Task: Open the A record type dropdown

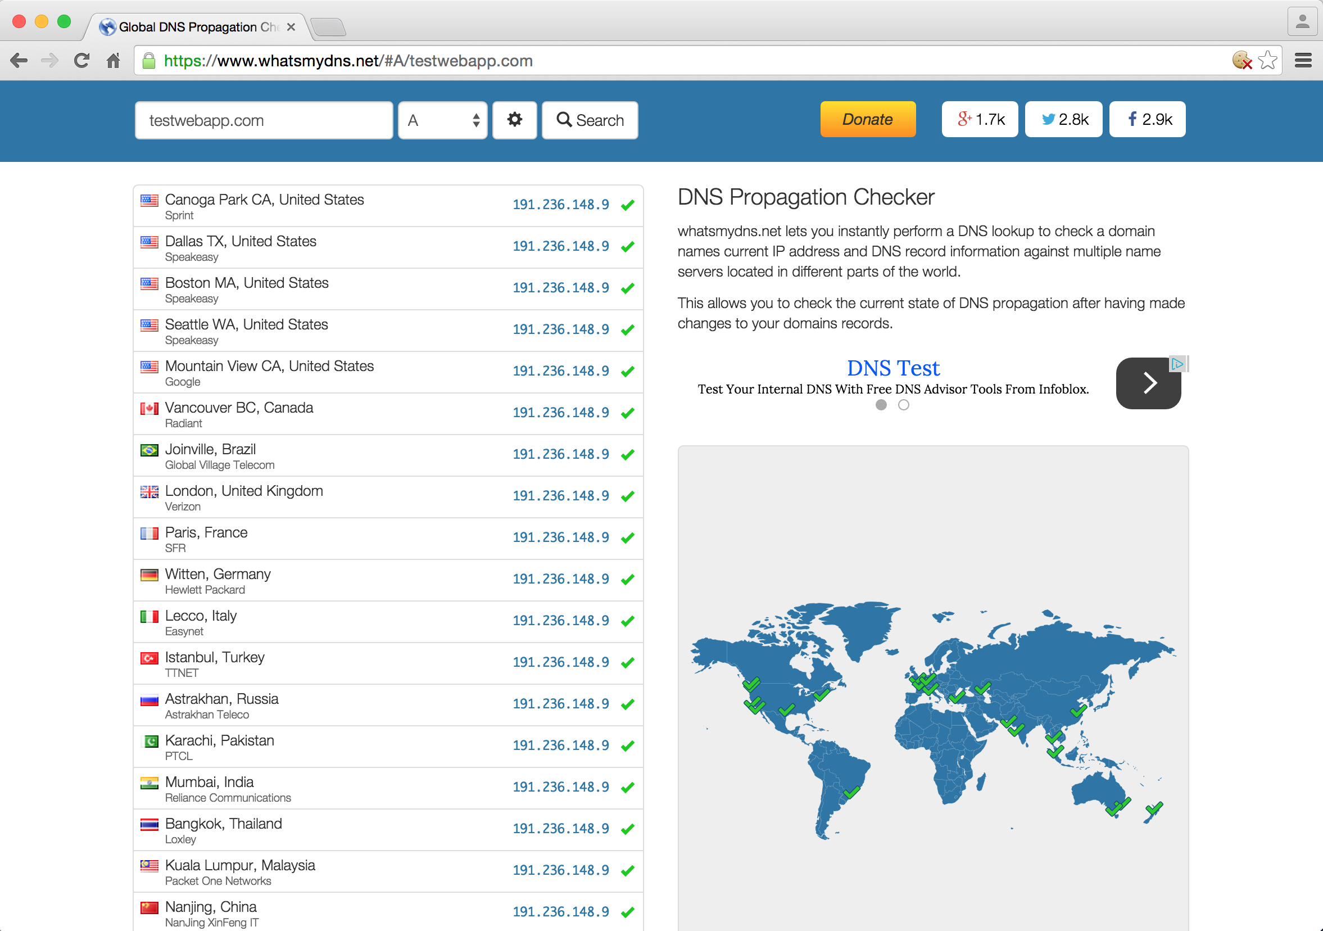Action: click(442, 120)
